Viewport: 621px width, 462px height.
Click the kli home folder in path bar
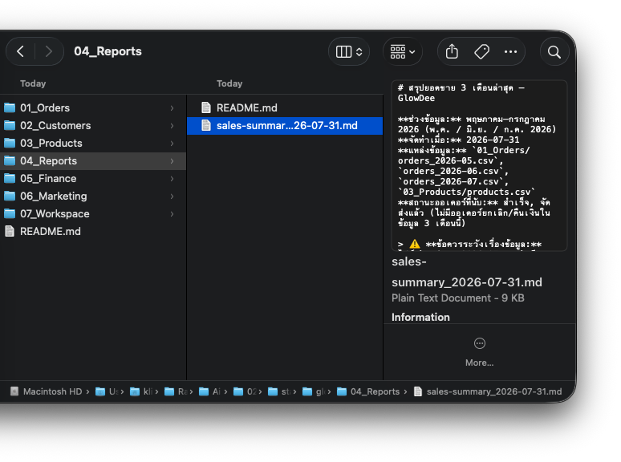pyautogui.click(x=141, y=391)
